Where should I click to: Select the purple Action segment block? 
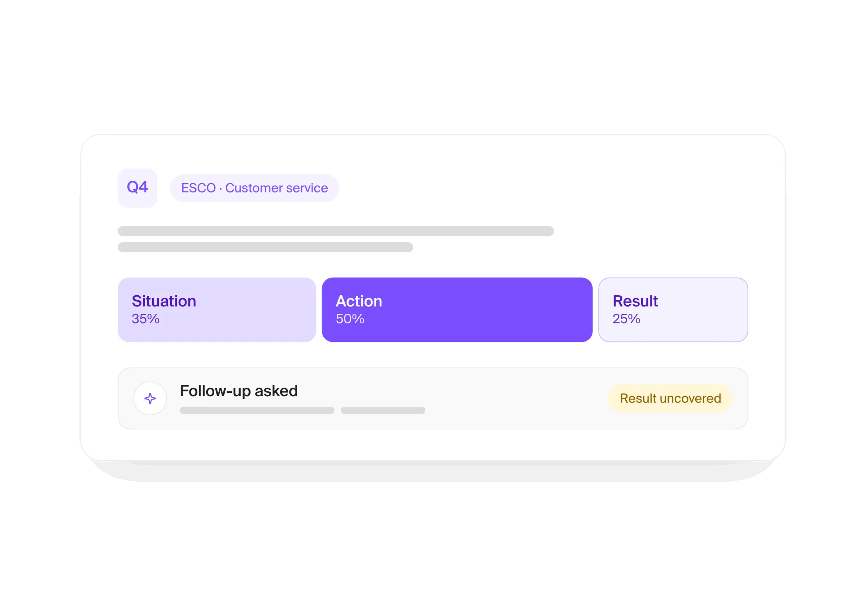pos(457,309)
